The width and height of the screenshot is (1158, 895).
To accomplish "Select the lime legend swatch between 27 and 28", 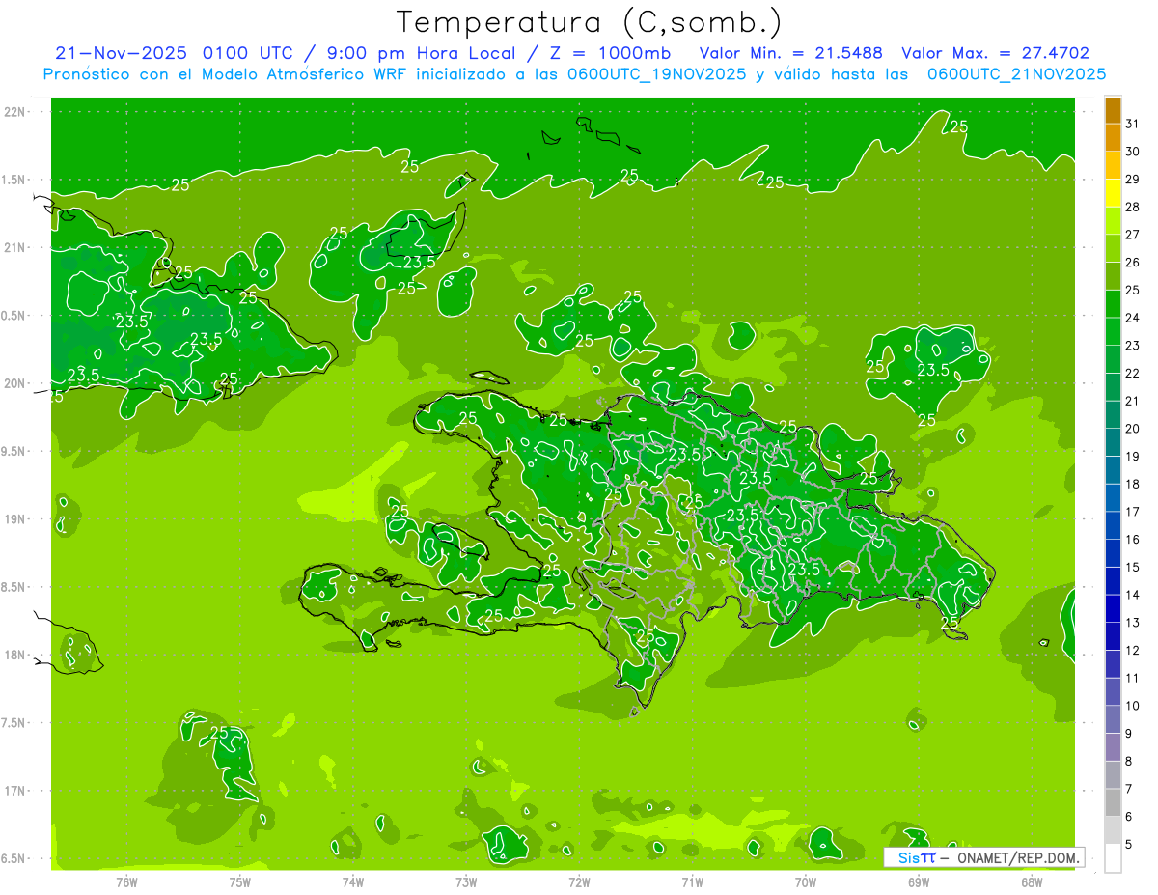I will [1113, 221].
